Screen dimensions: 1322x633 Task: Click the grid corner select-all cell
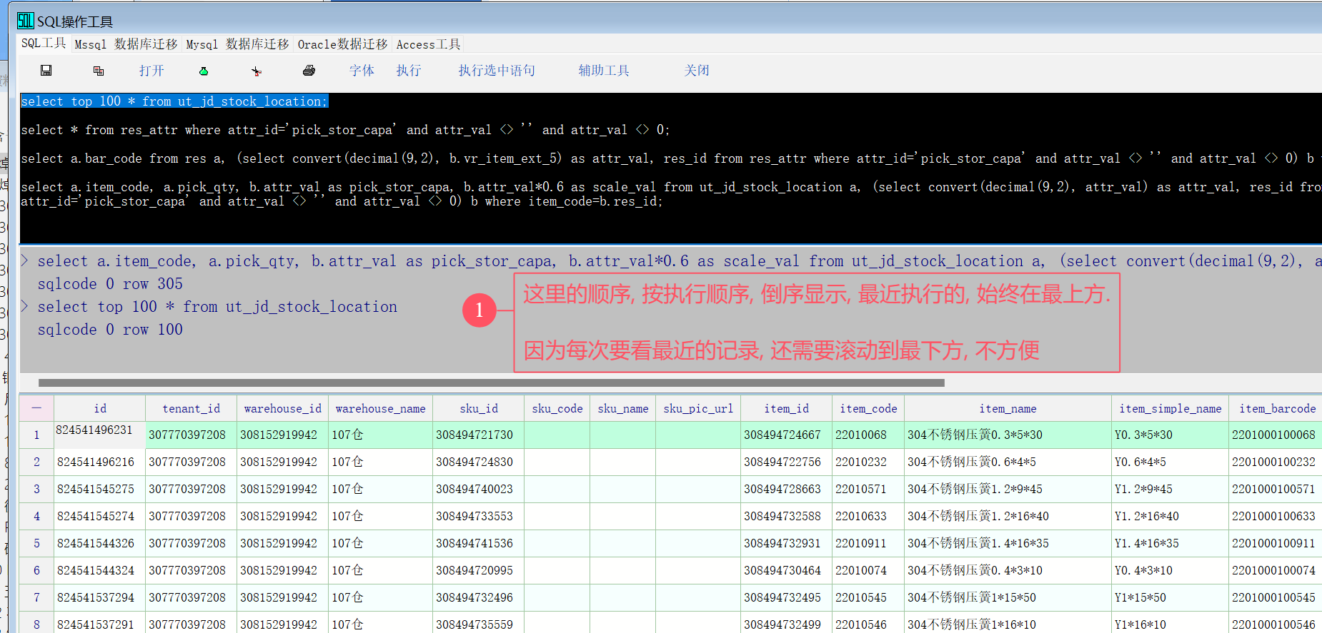point(36,408)
